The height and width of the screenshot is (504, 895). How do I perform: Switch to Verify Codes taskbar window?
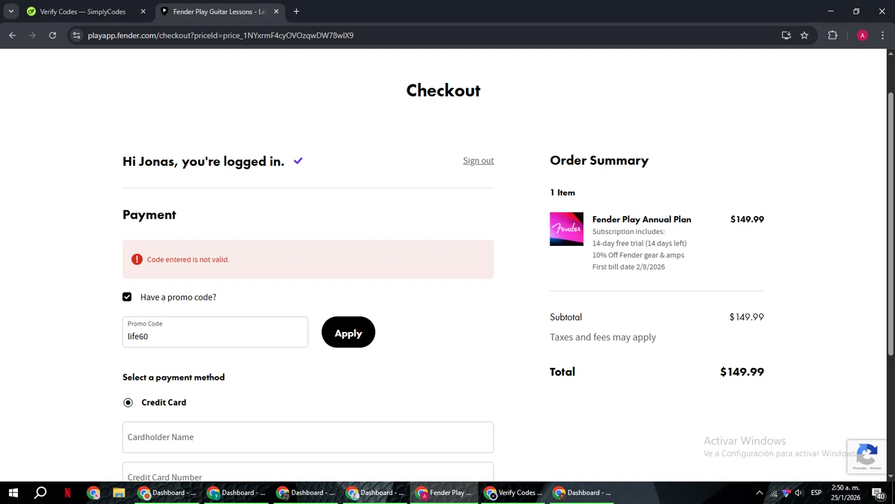(513, 493)
